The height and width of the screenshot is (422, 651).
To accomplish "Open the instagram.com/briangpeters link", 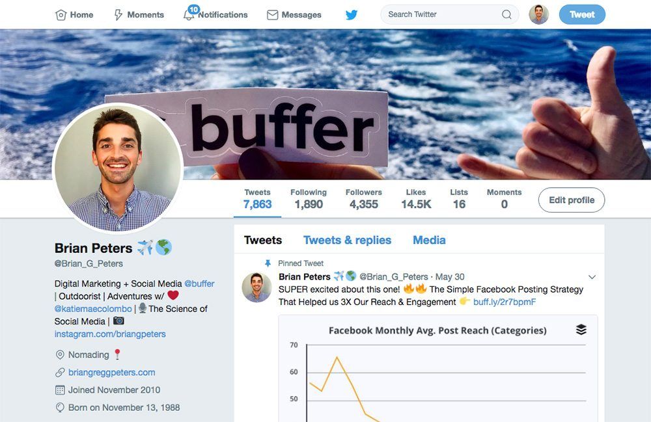I will click(110, 334).
